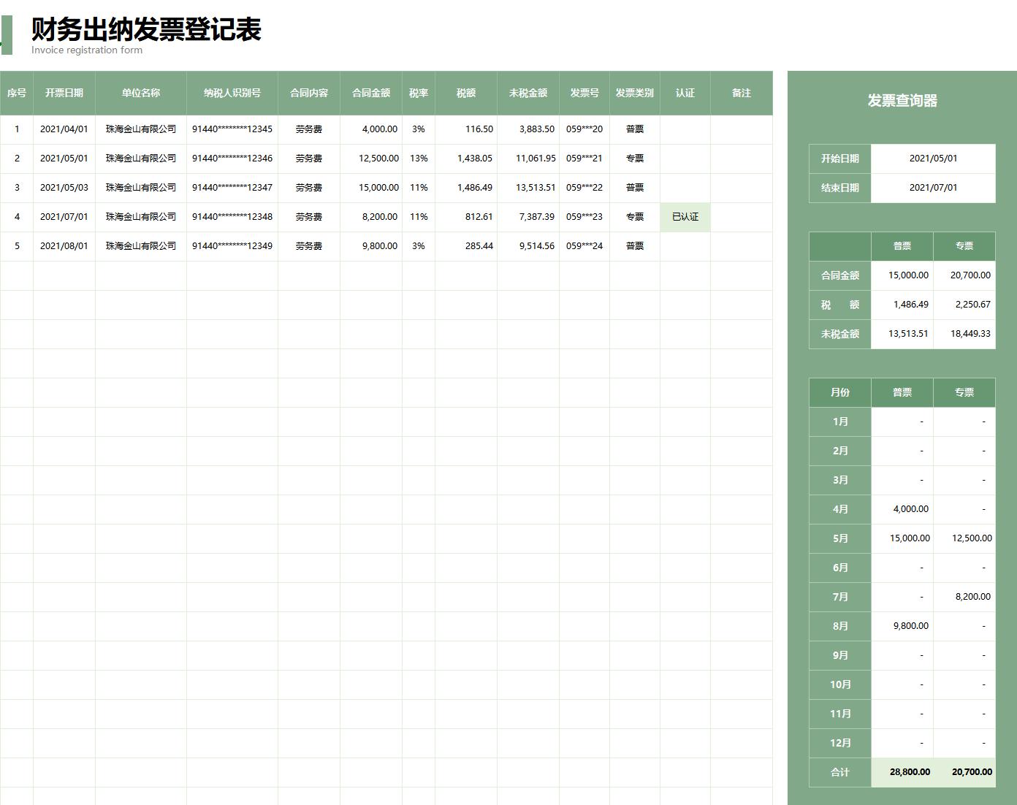Image resolution: width=1017 pixels, height=805 pixels.
Task: Select the 5月 month row
Action: tap(839, 538)
